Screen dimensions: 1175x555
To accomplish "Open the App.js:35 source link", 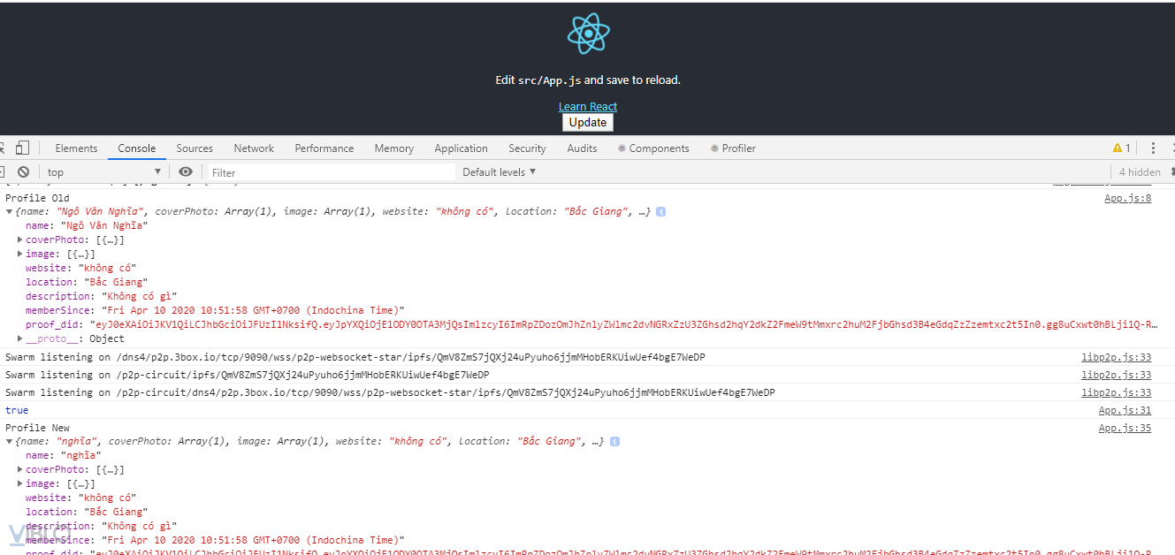I will tap(1125, 428).
